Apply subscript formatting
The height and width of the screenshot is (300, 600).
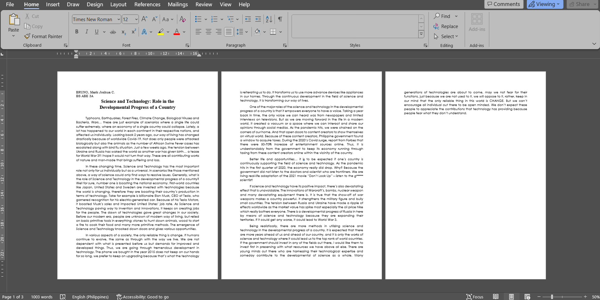tap(123, 32)
